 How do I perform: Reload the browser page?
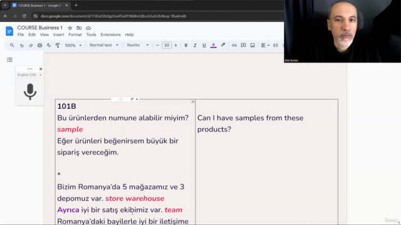click(x=24, y=16)
